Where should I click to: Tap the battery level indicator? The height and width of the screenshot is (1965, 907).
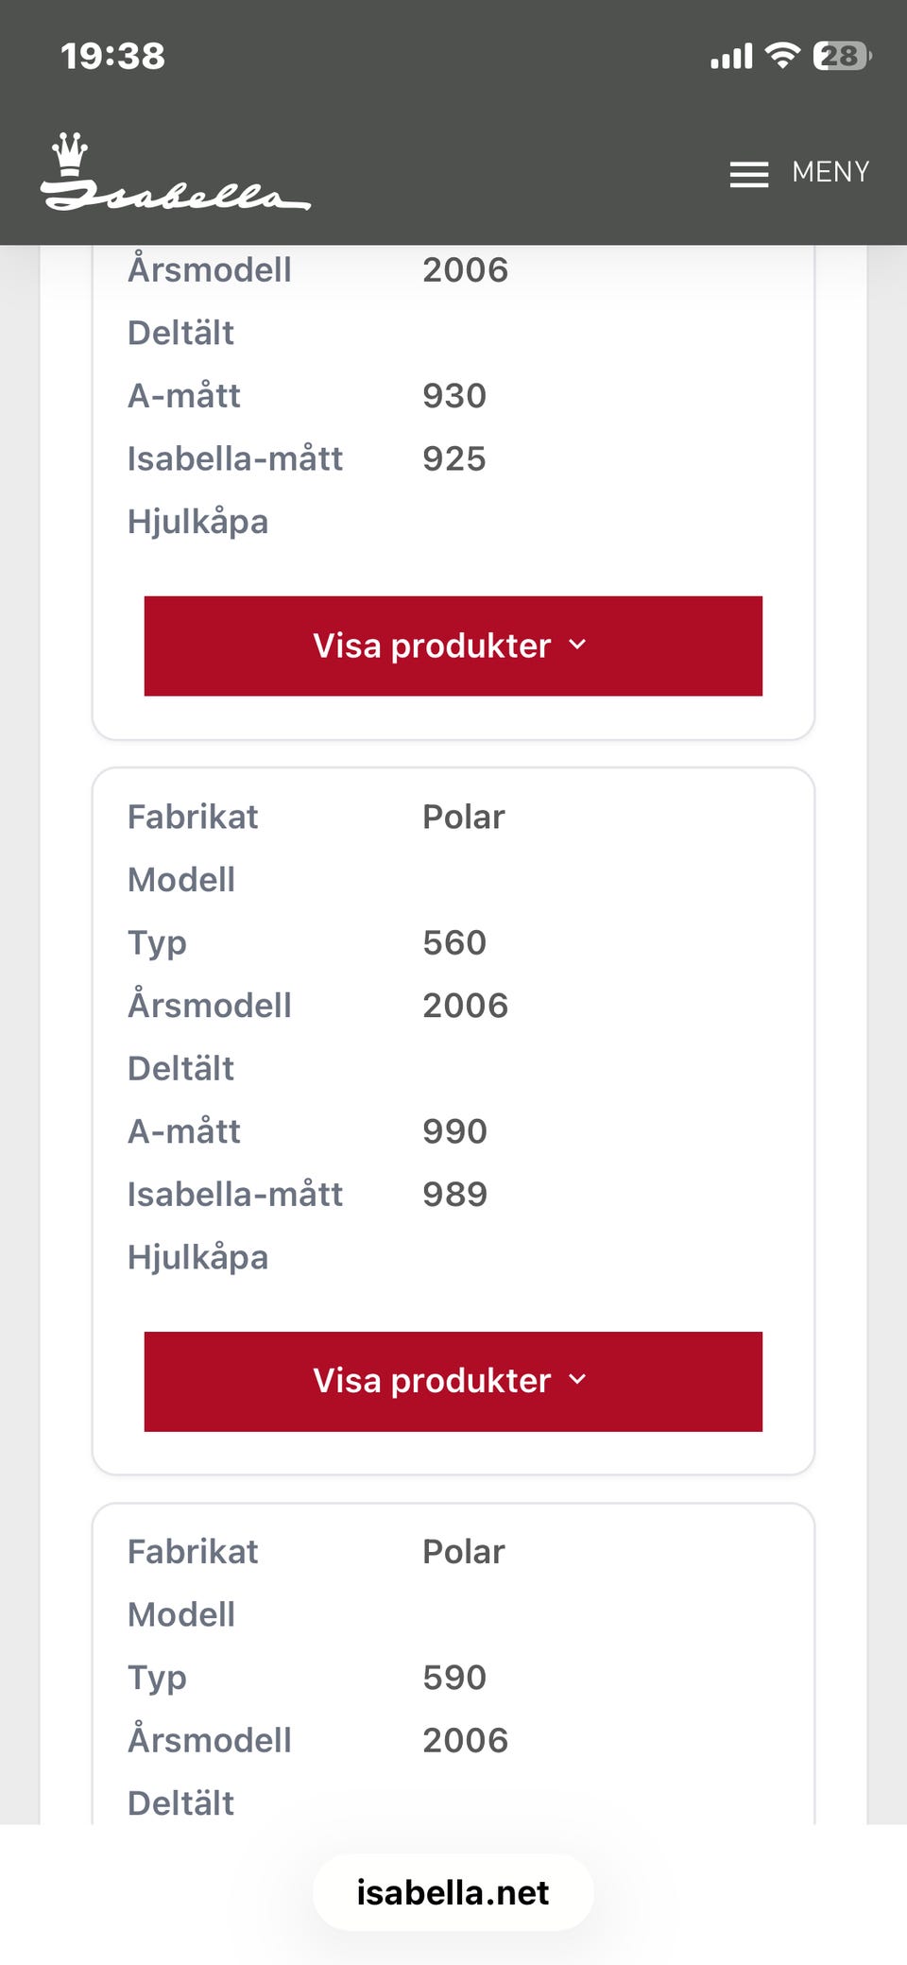pos(841,56)
